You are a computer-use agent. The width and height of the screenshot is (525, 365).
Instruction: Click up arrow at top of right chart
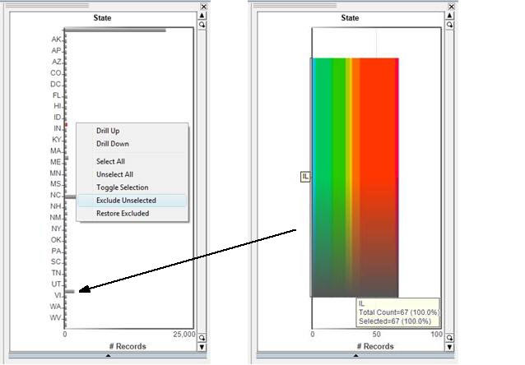(449, 16)
